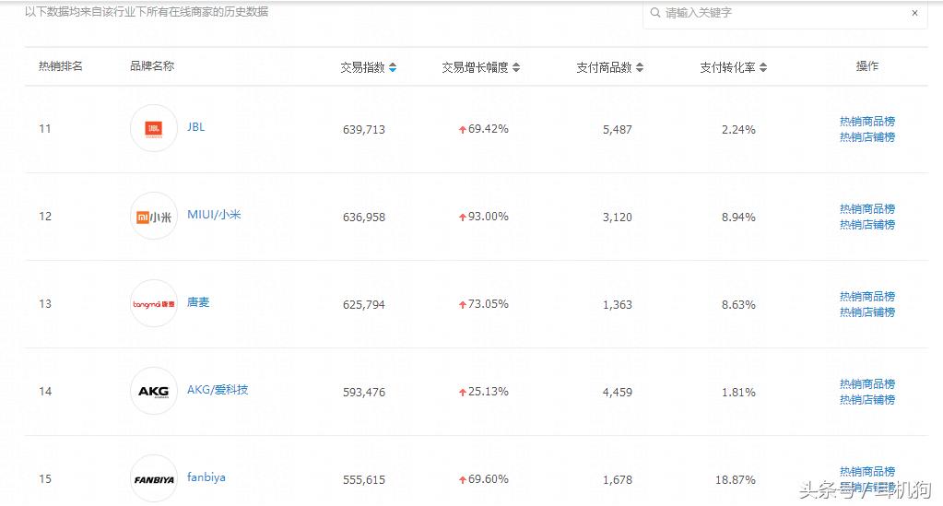Screen dimensions: 943x506
Task: Open the 唐麦 brand link
Action: pyautogui.click(x=198, y=302)
